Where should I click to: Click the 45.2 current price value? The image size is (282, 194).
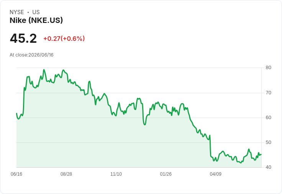coord(23,38)
